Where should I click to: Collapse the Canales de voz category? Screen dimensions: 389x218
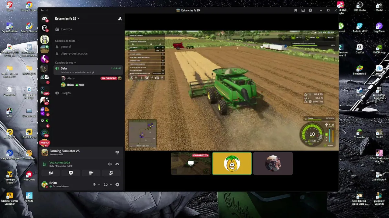[x=65, y=63]
